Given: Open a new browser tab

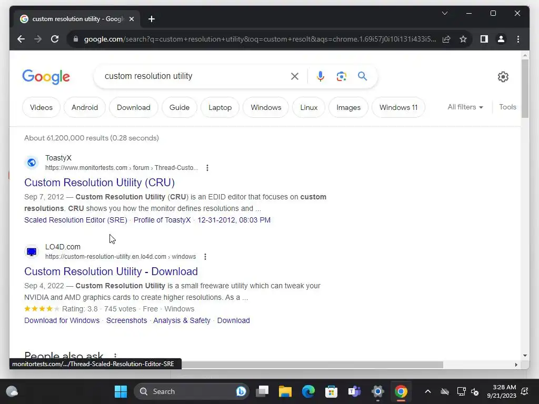Looking at the screenshot, I should 152,19.
